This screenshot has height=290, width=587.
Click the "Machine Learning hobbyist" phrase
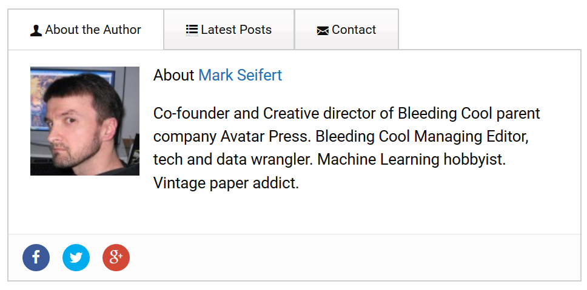click(x=411, y=160)
